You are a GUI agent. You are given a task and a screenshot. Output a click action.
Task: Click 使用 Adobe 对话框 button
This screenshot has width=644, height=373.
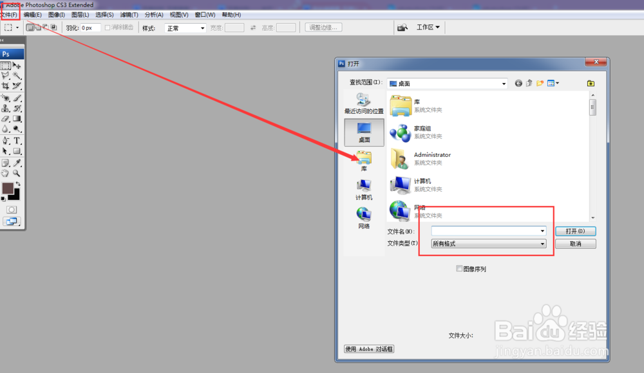coord(369,349)
